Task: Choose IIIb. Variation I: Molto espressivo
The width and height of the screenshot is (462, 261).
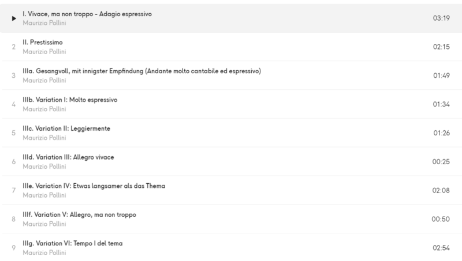Action: coord(70,100)
